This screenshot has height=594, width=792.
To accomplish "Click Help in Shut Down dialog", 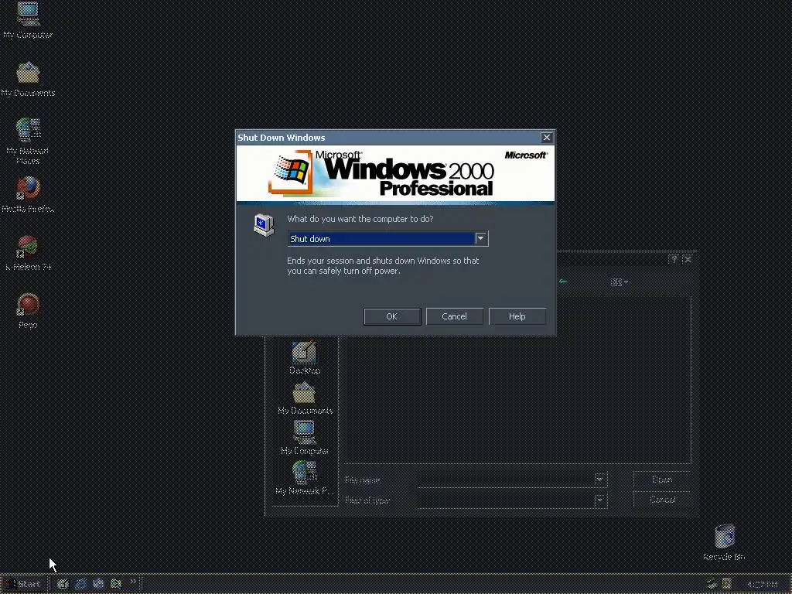I will [x=517, y=316].
